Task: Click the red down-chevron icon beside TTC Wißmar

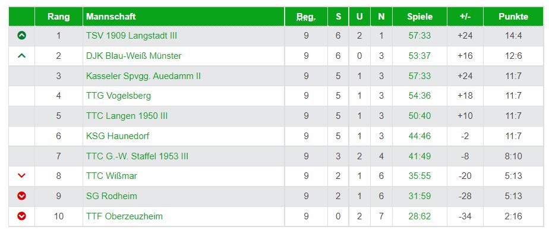Action: (22, 176)
